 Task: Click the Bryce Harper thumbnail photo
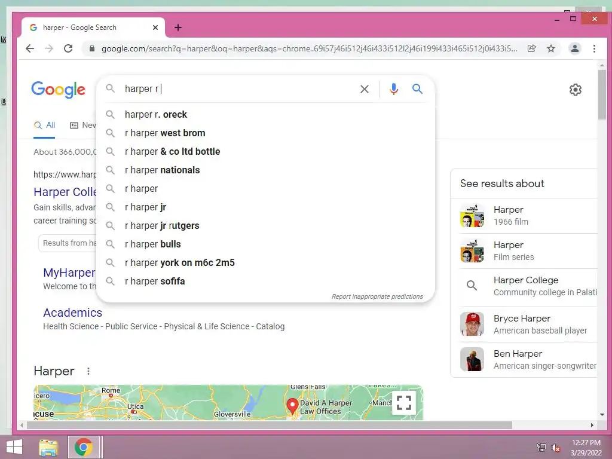pos(472,324)
